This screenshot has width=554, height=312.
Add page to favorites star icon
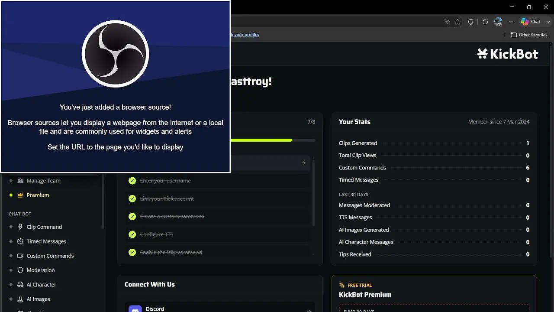pyautogui.click(x=457, y=22)
